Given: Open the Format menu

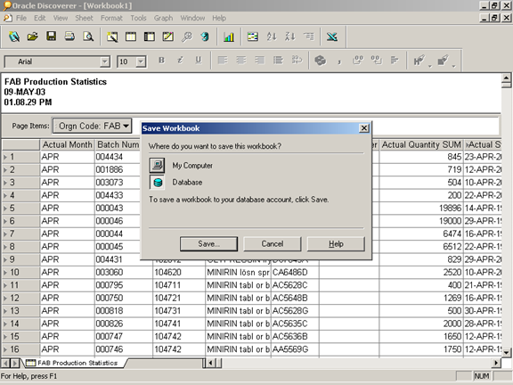Looking at the screenshot, I should 111,18.
